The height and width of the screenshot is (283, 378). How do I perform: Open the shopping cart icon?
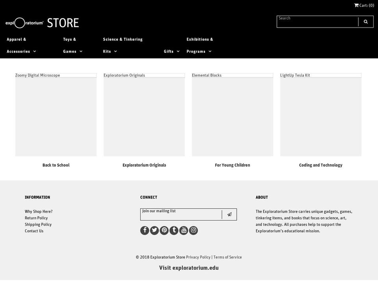pyautogui.click(x=356, y=5)
